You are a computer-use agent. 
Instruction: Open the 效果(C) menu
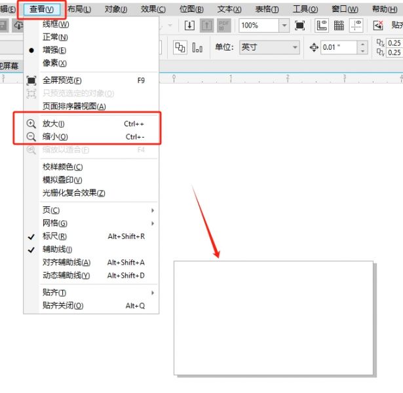153,10
